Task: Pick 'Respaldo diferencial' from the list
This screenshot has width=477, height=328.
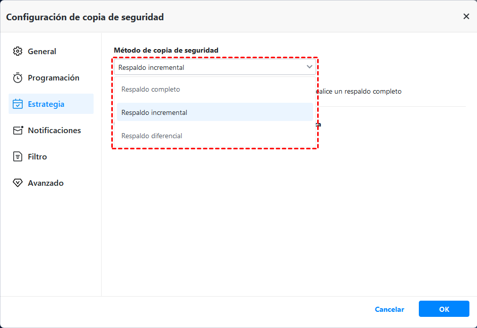Action: (x=152, y=136)
